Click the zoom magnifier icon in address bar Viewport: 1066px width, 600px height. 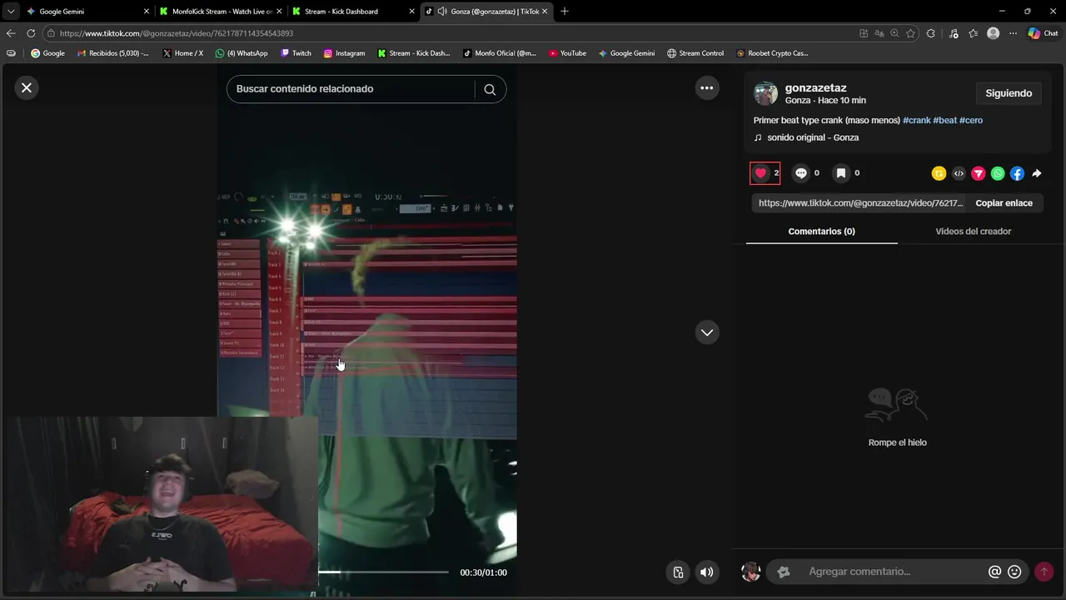(x=894, y=33)
